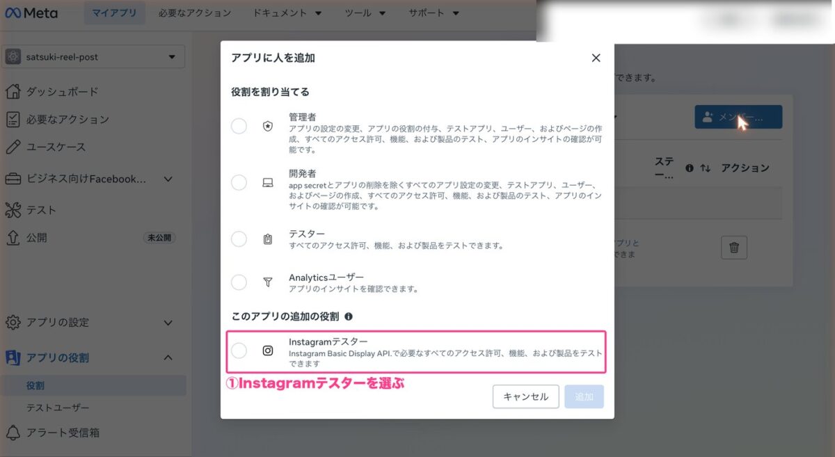This screenshot has width=835, height=457.
Task: Open the サポート menu
Action: (x=434, y=13)
